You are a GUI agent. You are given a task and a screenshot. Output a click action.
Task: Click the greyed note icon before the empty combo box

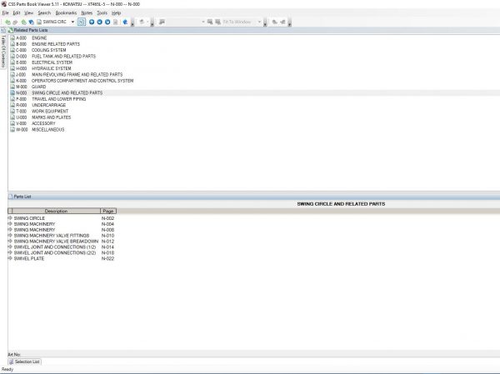click(x=162, y=22)
